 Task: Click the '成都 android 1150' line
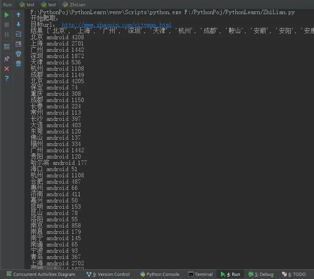click(x=57, y=100)
